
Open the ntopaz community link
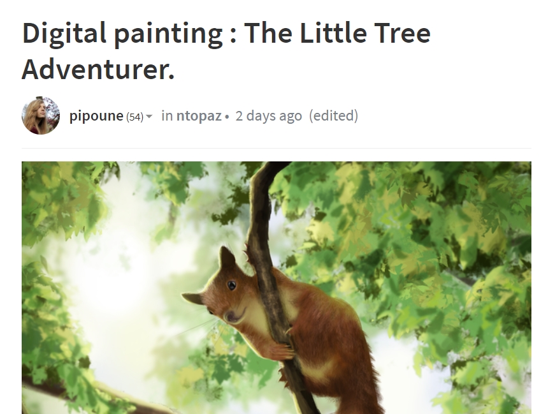coord(199,116)
